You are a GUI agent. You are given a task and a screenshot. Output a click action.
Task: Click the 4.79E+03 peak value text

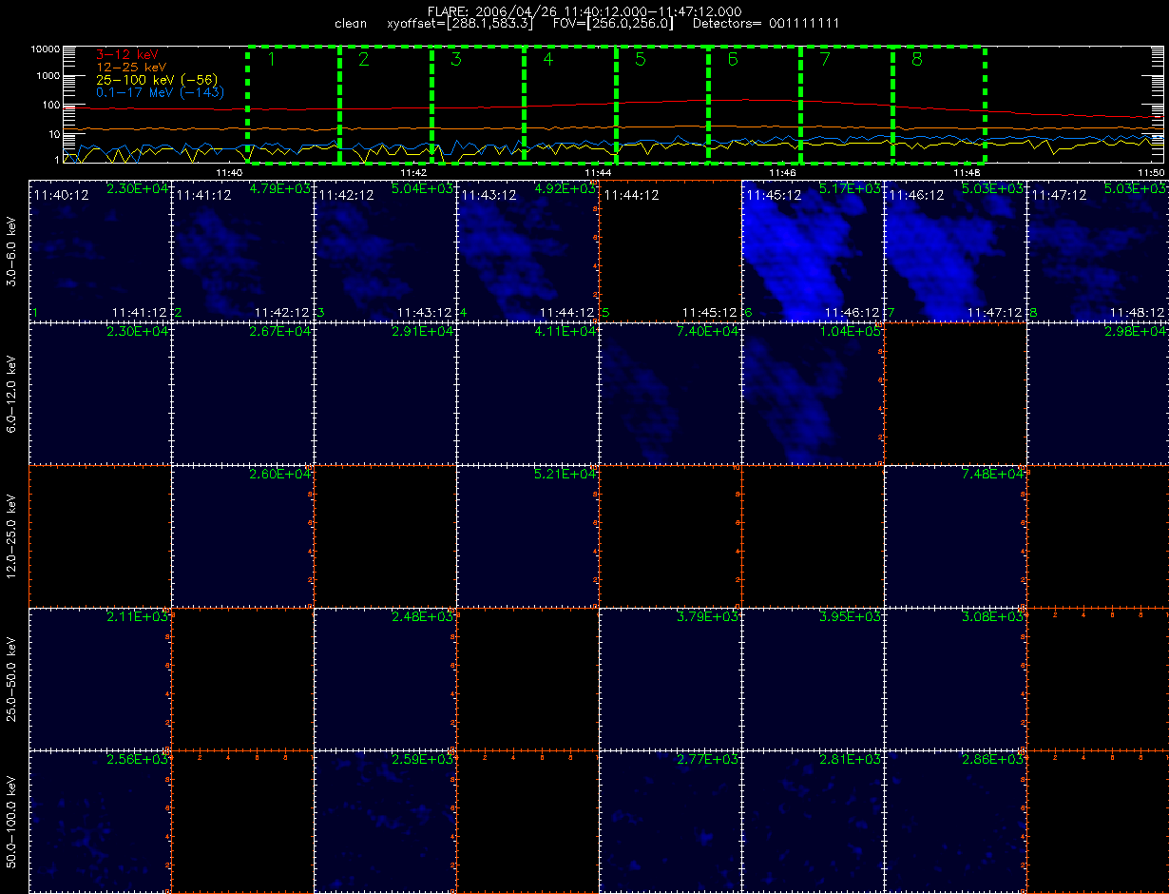pyautogui.click(x=280, y=189)
